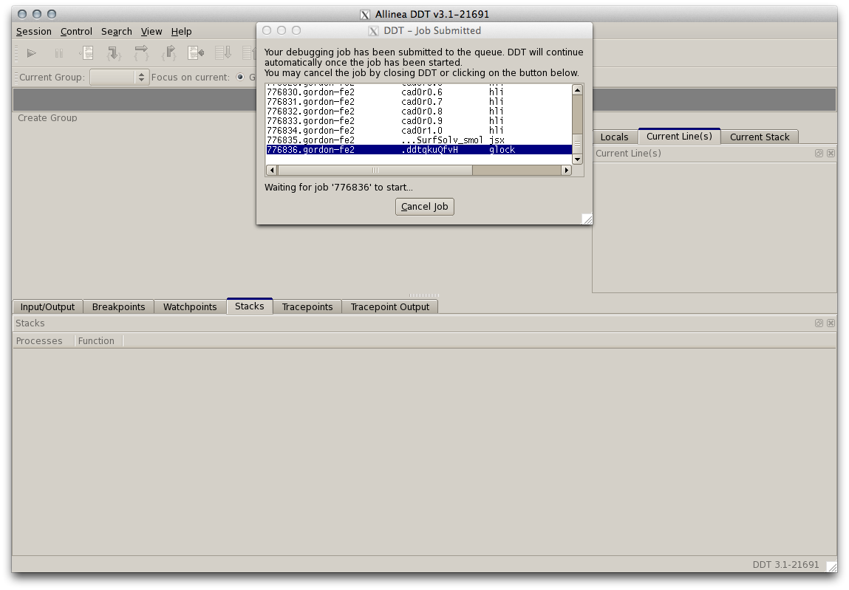Open the Control menu
This screenshot has width=849, height=590.
pyautogui.click(x=76, y=32)
